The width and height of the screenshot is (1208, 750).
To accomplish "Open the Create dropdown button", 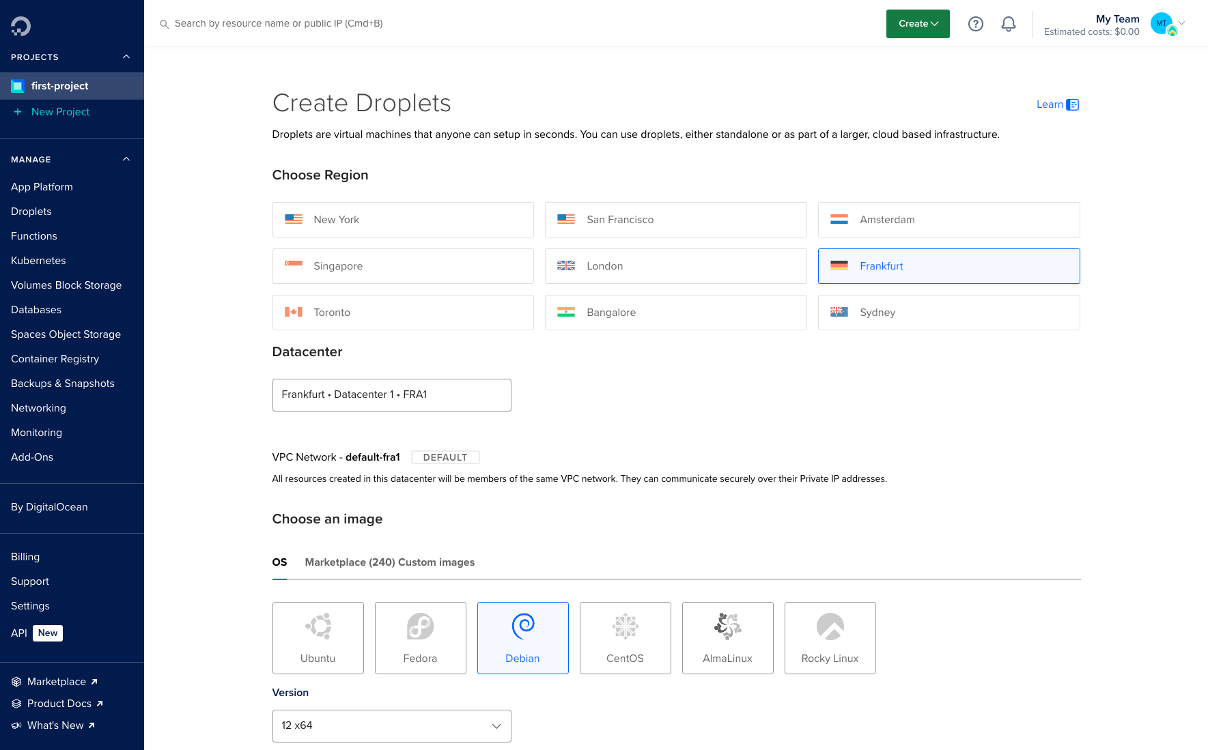I will [x=918, y=24].
